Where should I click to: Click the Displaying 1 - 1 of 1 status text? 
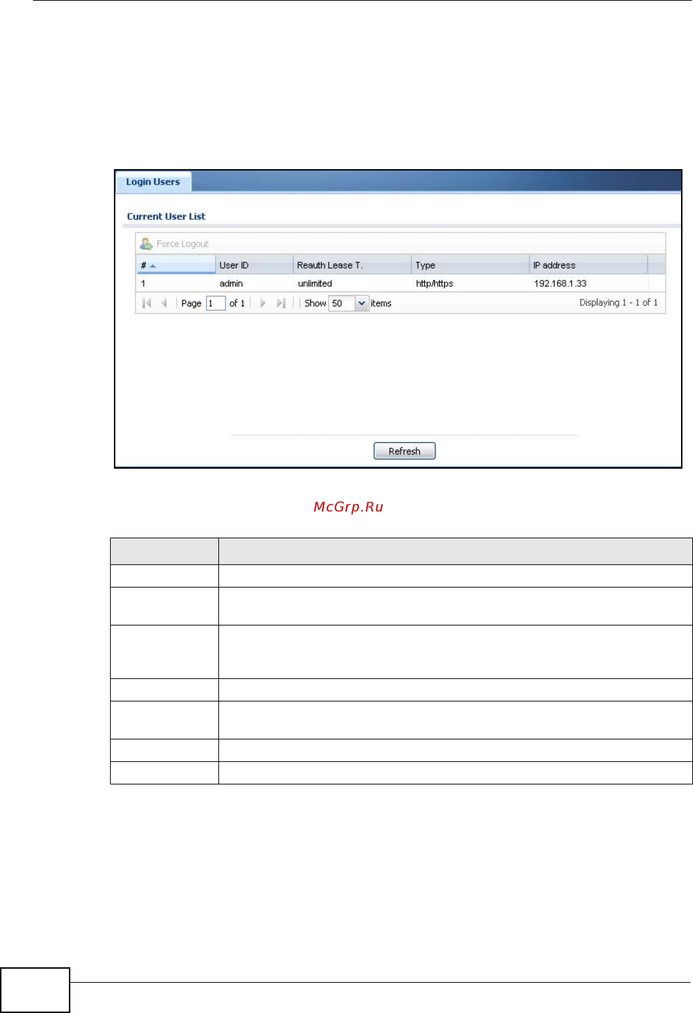[x=618, y=302]
